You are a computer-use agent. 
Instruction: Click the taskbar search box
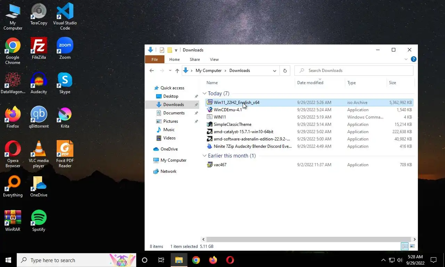[x=76, y=260]
